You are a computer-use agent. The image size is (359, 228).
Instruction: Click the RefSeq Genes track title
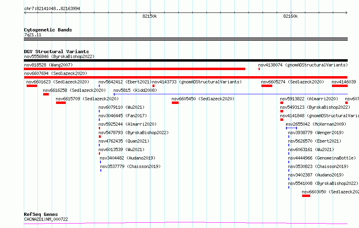coord(41,214)
